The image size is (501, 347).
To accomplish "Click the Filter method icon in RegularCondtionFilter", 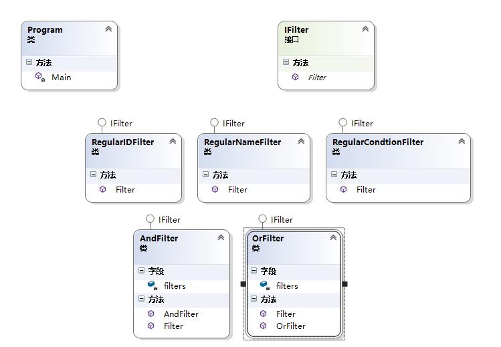I will 344,189.
